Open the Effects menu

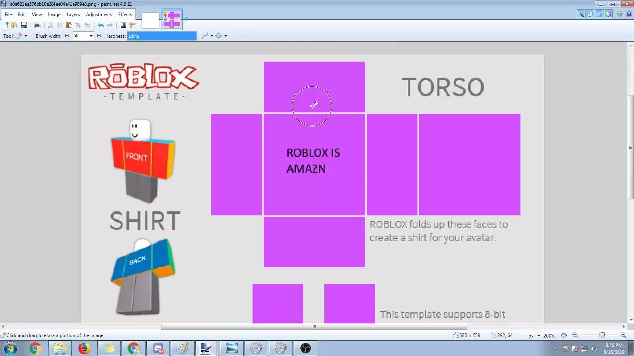125,15
